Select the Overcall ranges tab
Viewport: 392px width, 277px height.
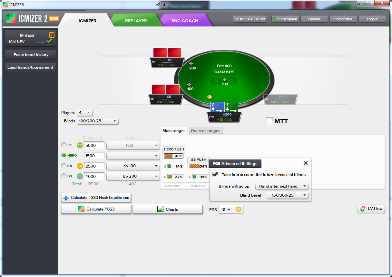tap(205, 131)
